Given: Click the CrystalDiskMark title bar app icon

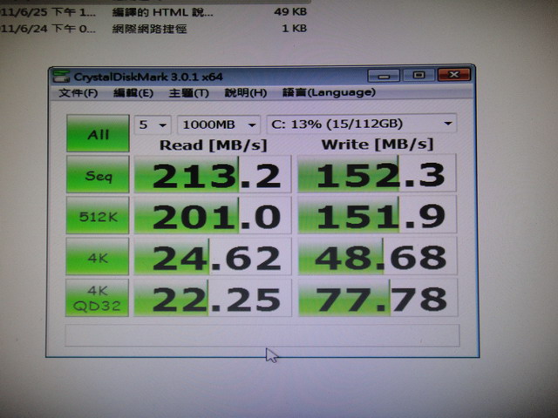Looking at the screenshot, I should pyautogui.click(x=61, y=77).
